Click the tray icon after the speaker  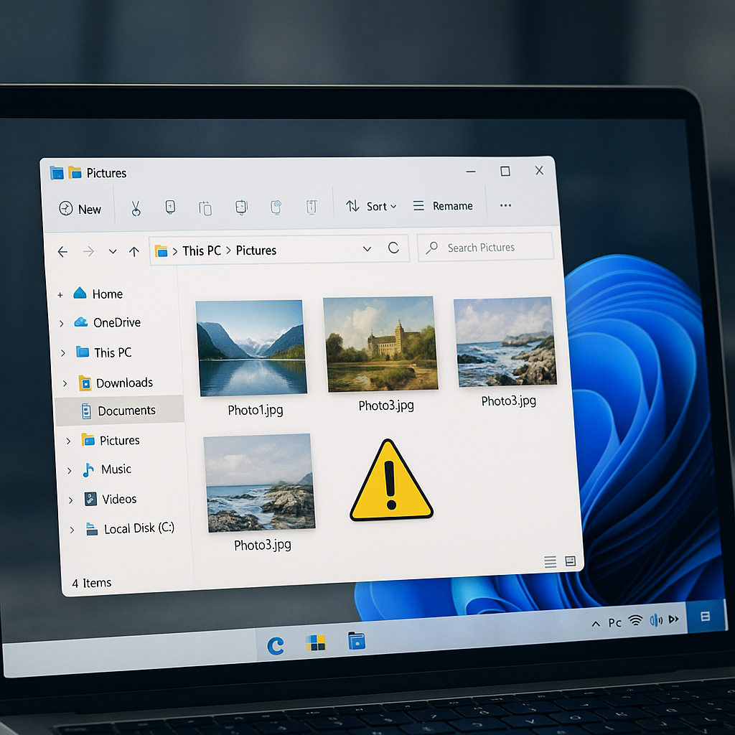674,619
